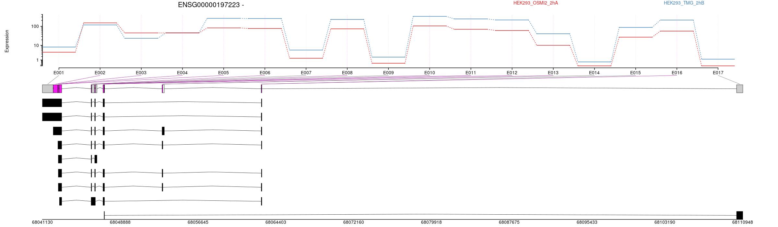Click the blue expression line above E010

pos(430,16)
